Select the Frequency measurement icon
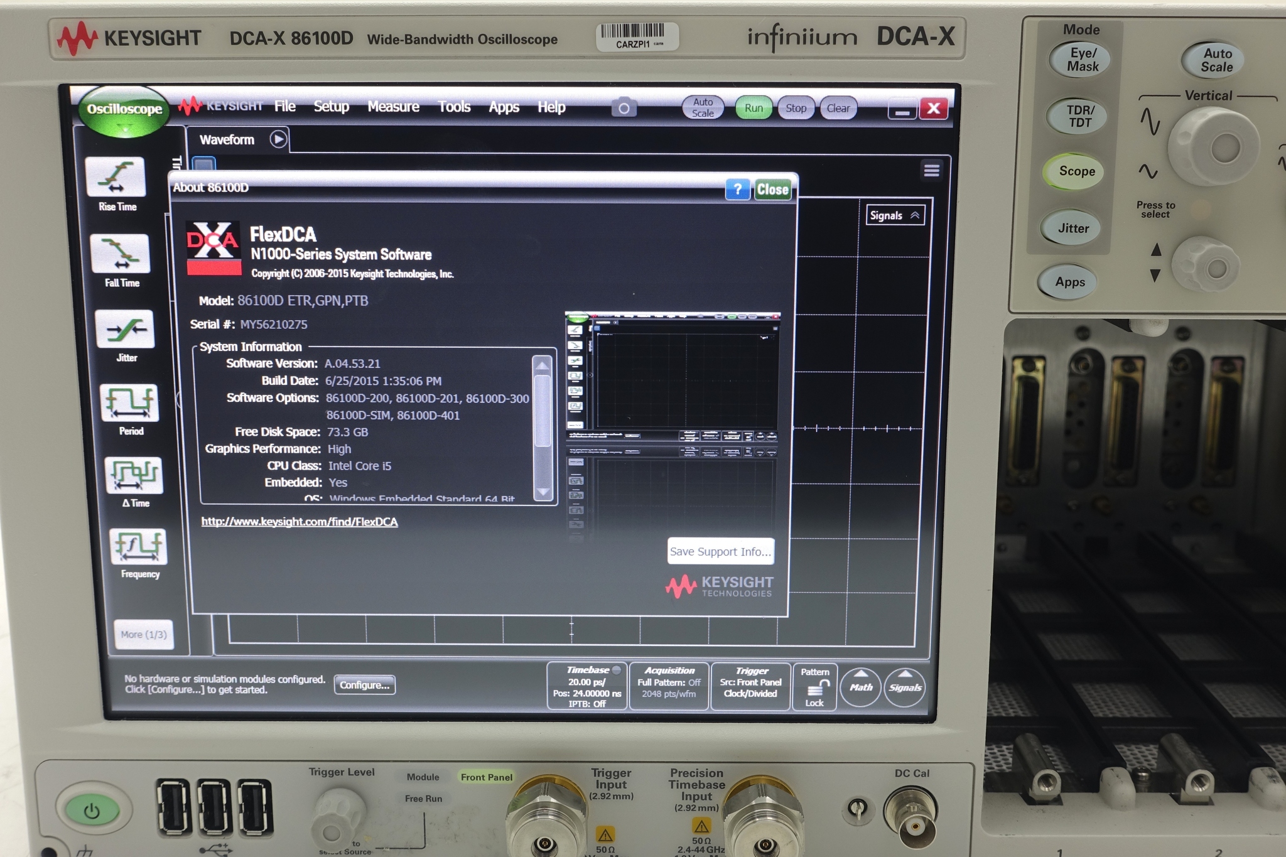The width and height of the screenshot is (1286, 857). coord(139,546)
